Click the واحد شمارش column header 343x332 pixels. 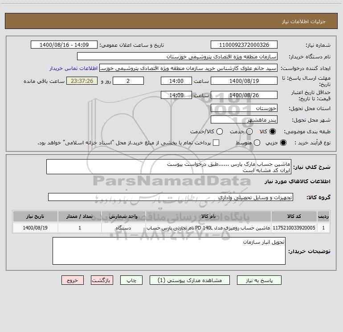click(x=123, y=216)
